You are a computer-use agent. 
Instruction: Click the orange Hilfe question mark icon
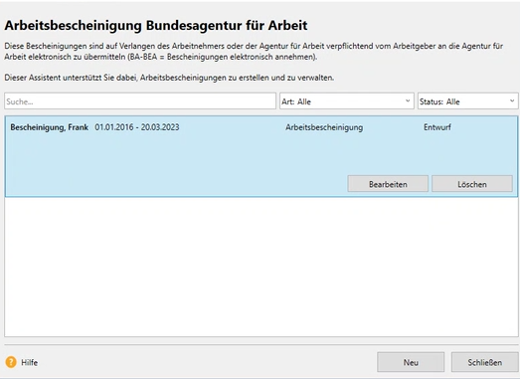11,362
